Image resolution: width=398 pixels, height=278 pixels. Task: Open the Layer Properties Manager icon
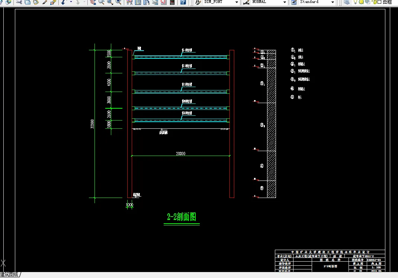click(346, 2)
